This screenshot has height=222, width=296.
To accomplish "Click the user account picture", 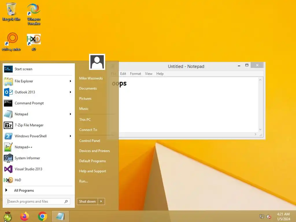I will click(x=97, y=62).
